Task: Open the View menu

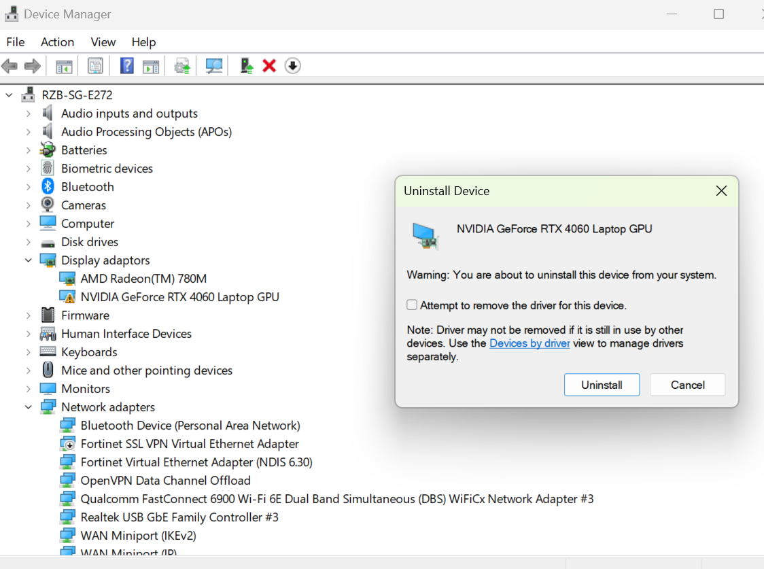Action: pyautogui.click(x=103, y=42)
